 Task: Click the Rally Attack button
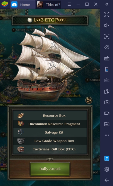tap(50, 169)
